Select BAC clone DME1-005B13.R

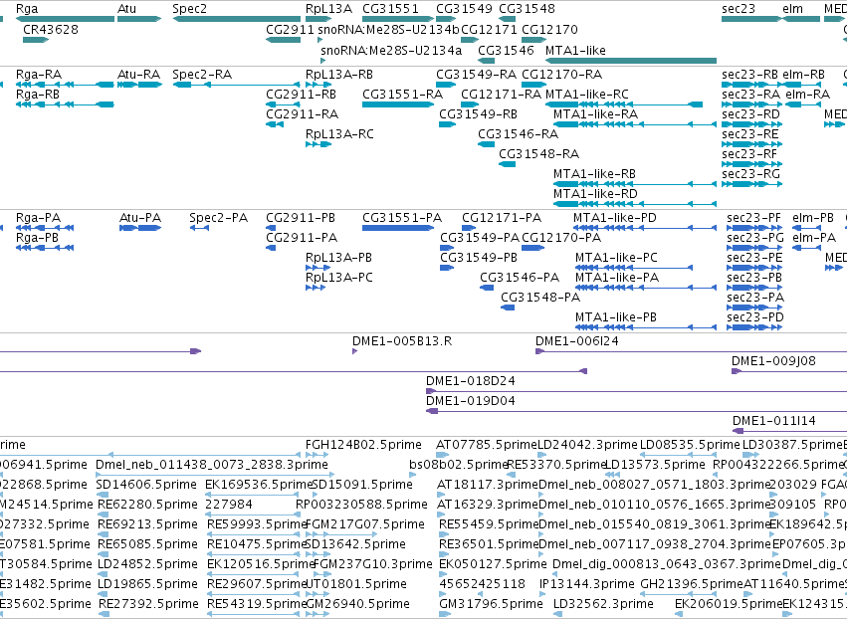[x=402, y=340]
